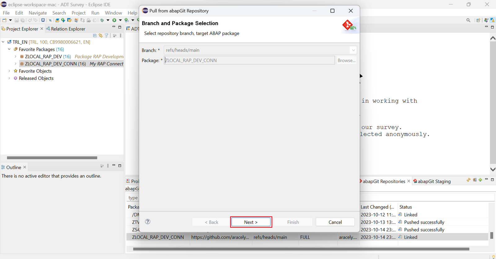The image size is (496, 259).
Task: Click the Browse button beside Package
Action: click(x=347, y=60)
